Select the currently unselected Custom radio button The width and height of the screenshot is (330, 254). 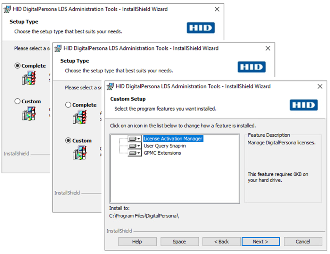(18, 101)
